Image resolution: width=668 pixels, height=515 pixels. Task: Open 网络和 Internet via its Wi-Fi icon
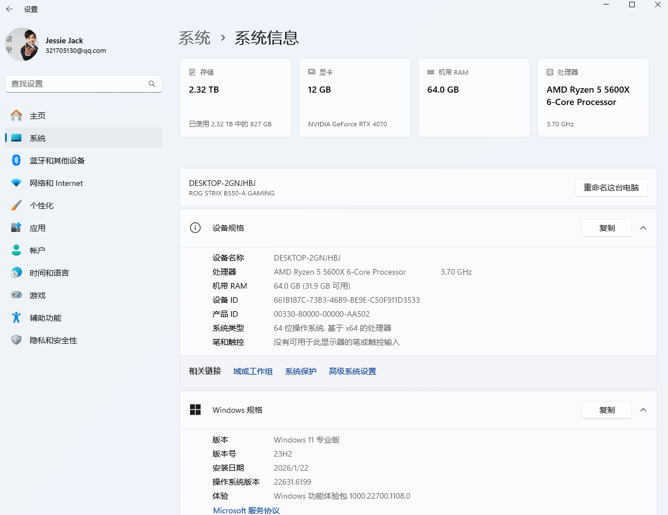(16, 183)
